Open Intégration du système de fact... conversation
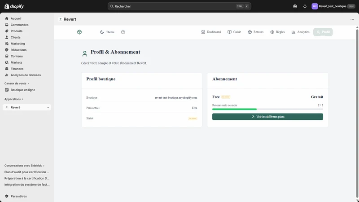 click(27, 184)
